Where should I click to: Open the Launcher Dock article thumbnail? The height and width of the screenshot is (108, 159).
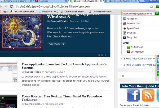pos(9,73)
